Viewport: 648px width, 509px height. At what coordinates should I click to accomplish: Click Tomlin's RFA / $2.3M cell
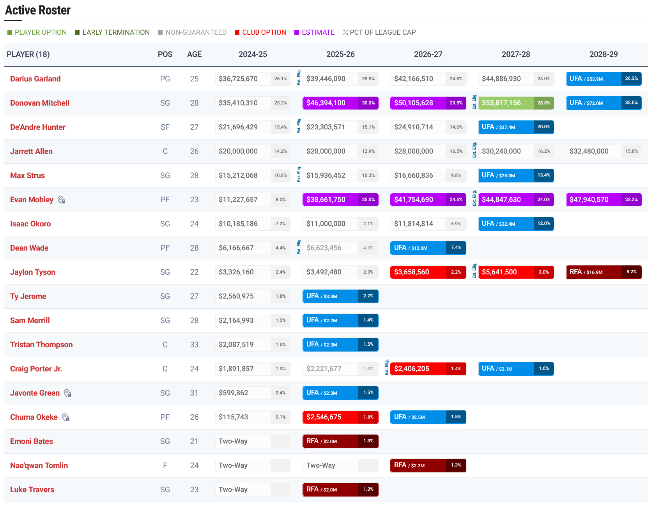coord(428,465)
